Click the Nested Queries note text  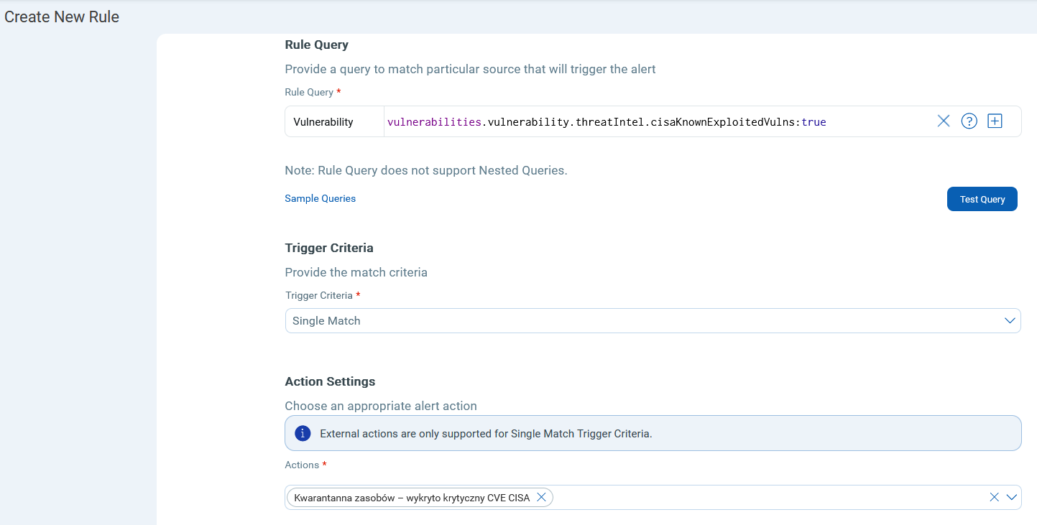425,170
